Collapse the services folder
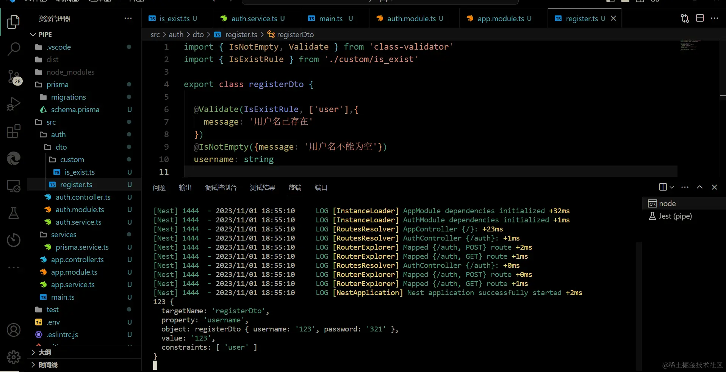Viewport: 726px width, 372px height. pos(84,234)
